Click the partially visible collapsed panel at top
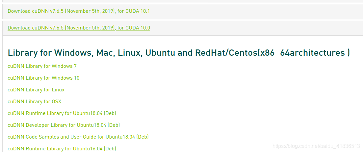Viewport: 363px width, 152px height. point(181,1)
